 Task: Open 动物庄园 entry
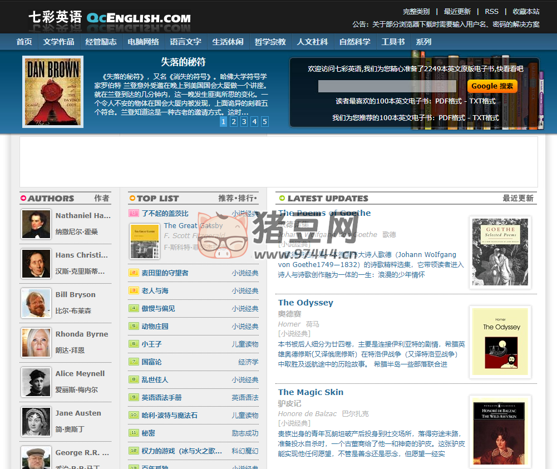(x=155, y=326)
